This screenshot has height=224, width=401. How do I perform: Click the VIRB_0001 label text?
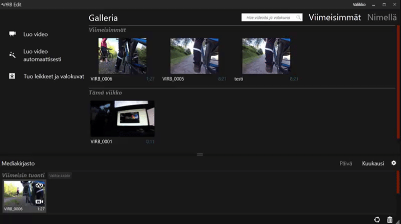tap(101, 141)
